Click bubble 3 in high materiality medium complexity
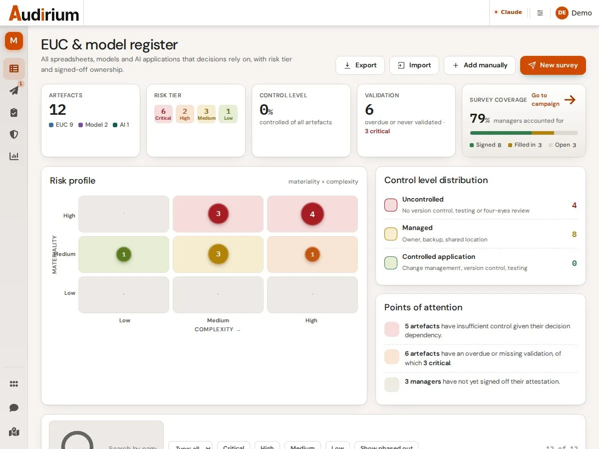The image size is (599, 449). (218, 214)
